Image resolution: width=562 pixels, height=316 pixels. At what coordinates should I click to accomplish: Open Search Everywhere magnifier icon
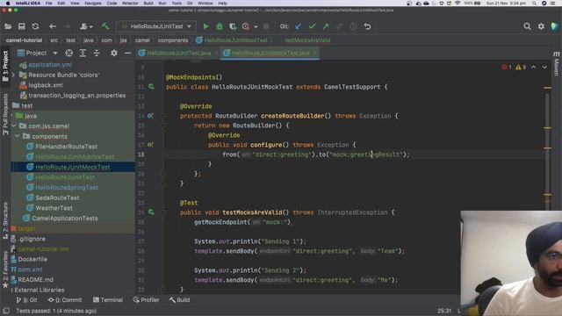pos(527,26)
